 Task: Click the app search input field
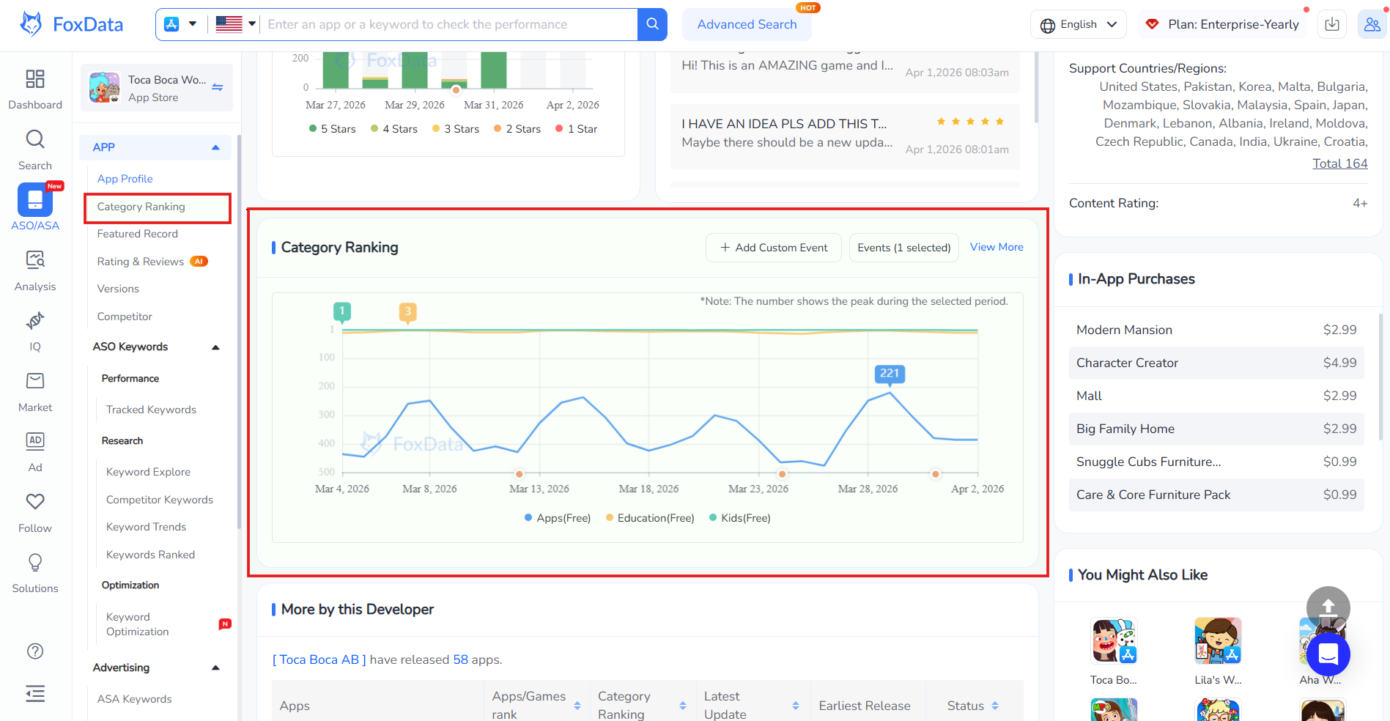coord(448,24)
